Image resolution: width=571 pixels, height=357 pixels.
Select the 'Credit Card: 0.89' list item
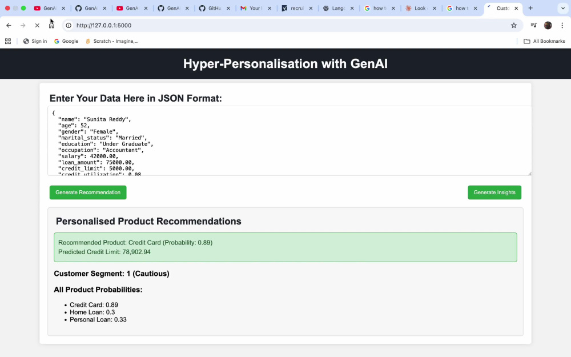coord(94,305)
